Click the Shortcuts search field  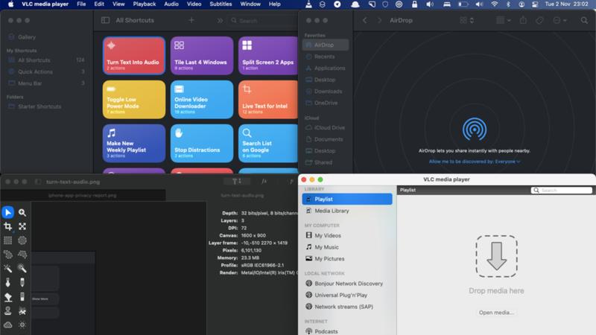coord(264,21)
